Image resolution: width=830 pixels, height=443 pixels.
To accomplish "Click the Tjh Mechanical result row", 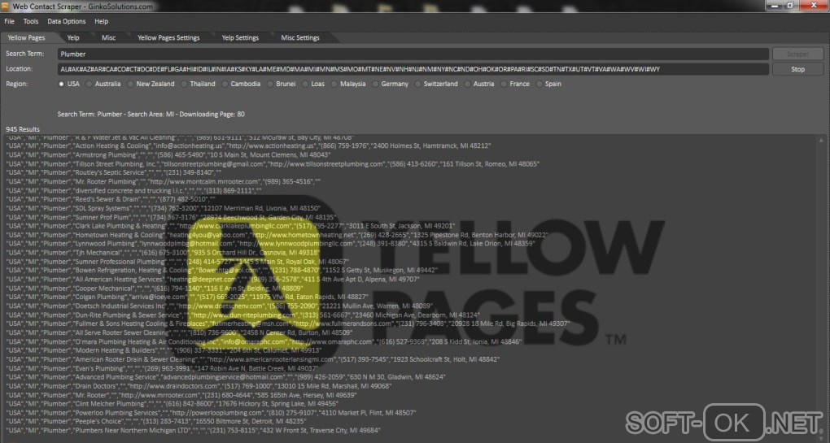I will point(163,253).
